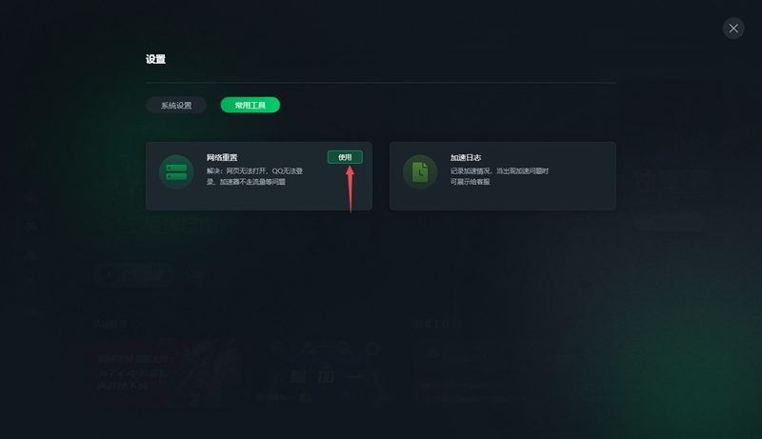Open the 加速日志 document clock icon
This screenshot has width=762, height=439.
click(420, 172)
